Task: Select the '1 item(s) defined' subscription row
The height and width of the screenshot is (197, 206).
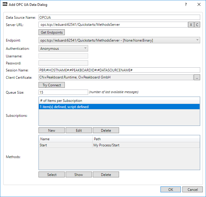Action: pos(119,107)
